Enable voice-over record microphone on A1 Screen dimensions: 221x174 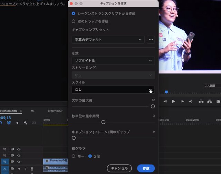click(32, 169)
